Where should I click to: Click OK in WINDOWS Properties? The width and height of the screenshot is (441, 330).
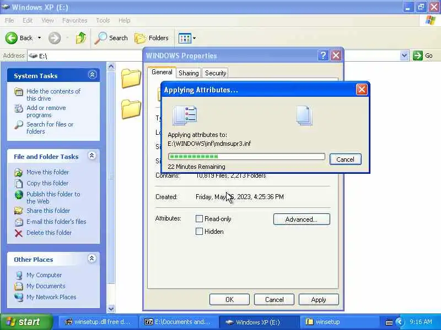[229, 300]
